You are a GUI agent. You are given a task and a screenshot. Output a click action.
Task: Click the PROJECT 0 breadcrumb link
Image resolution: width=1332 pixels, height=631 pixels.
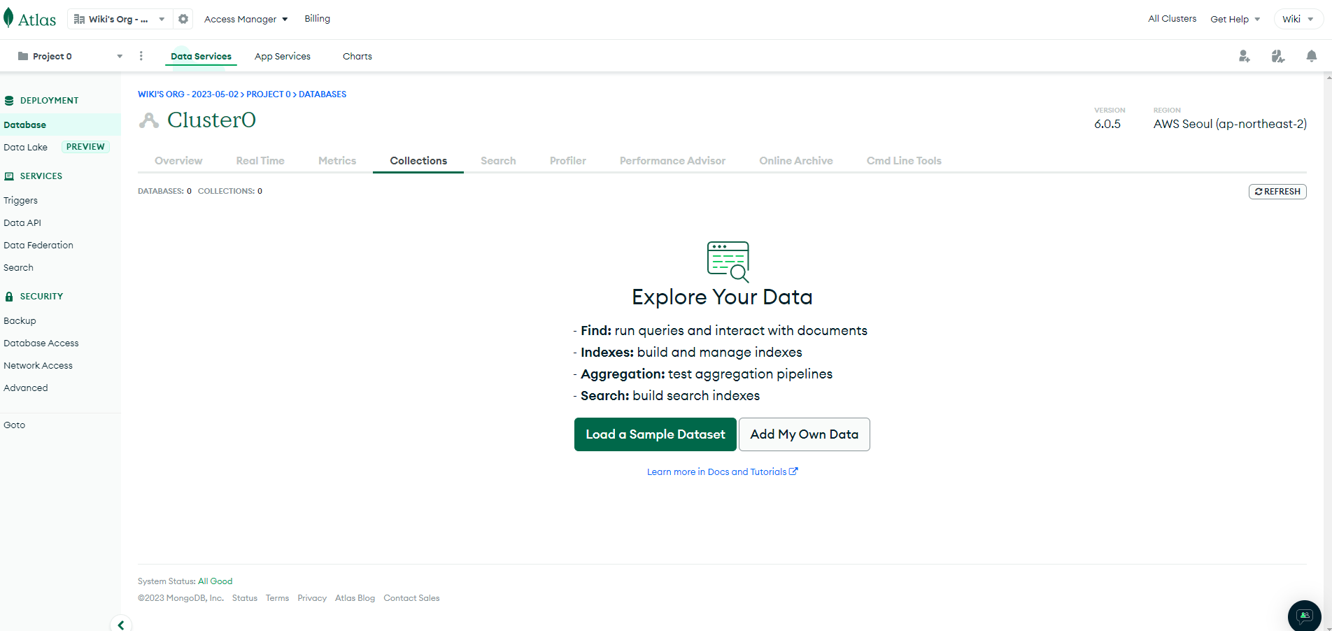pyautogui.click(x=268, y=94)
